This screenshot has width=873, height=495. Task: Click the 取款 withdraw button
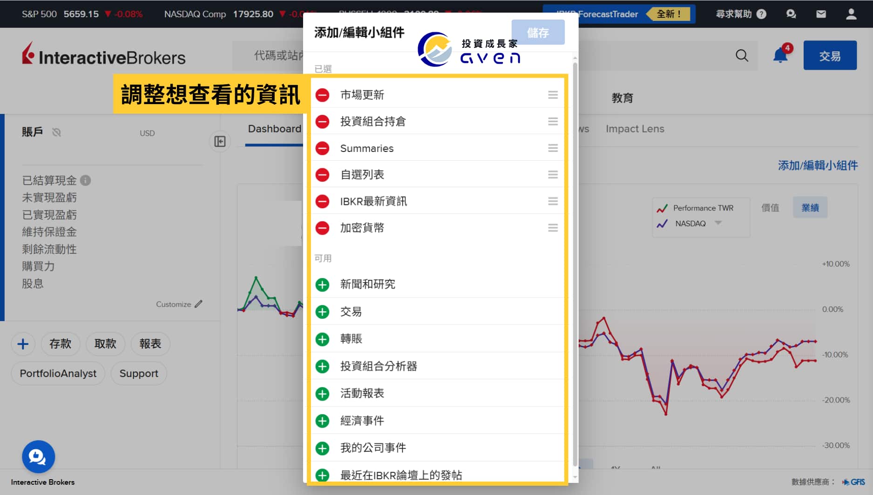(105, 344)
